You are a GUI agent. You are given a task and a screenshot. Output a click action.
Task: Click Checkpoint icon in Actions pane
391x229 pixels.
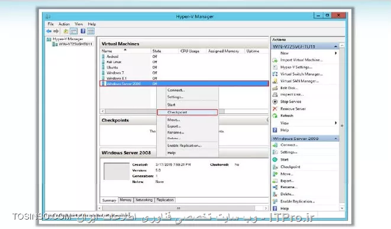tap(275, 167)
